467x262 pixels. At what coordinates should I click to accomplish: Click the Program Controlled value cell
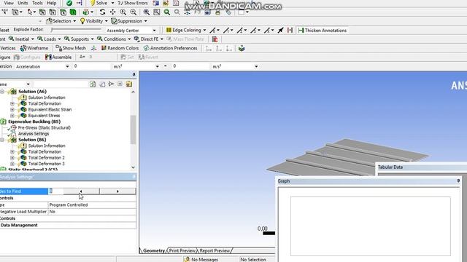92,205
